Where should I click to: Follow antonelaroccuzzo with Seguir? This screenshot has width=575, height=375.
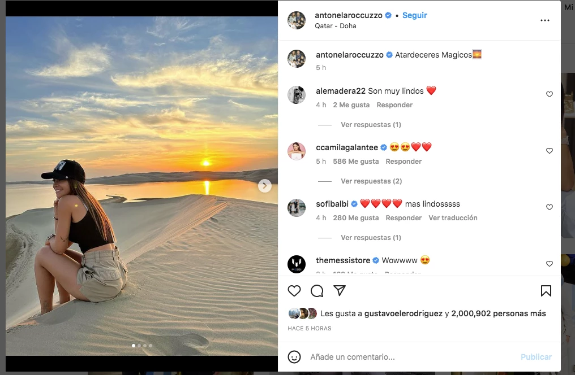pyautogui.click(x=415, y=16)
